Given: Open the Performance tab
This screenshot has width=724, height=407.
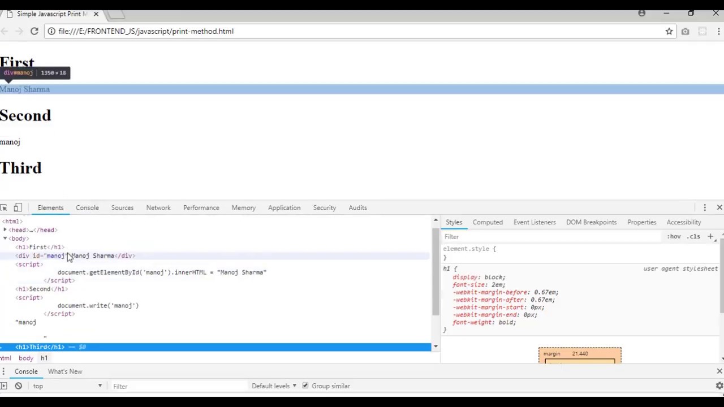Looking at the screenshot, I should [201, 207].
